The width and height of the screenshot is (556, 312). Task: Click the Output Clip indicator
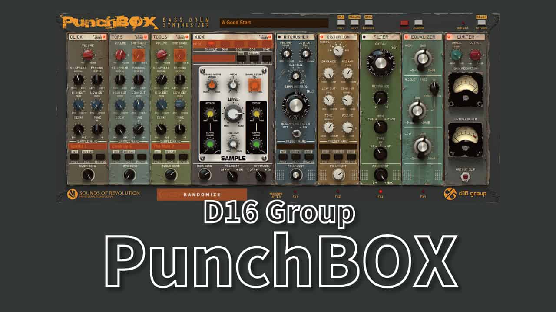tap(466, 177)
